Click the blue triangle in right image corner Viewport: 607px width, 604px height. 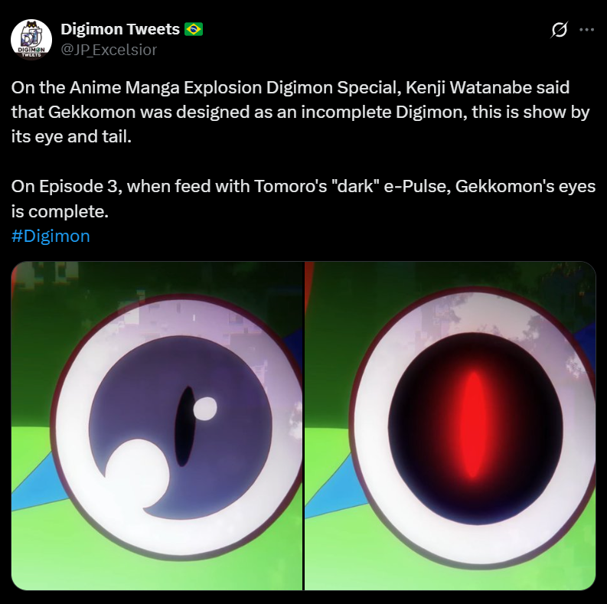point(334,490)
